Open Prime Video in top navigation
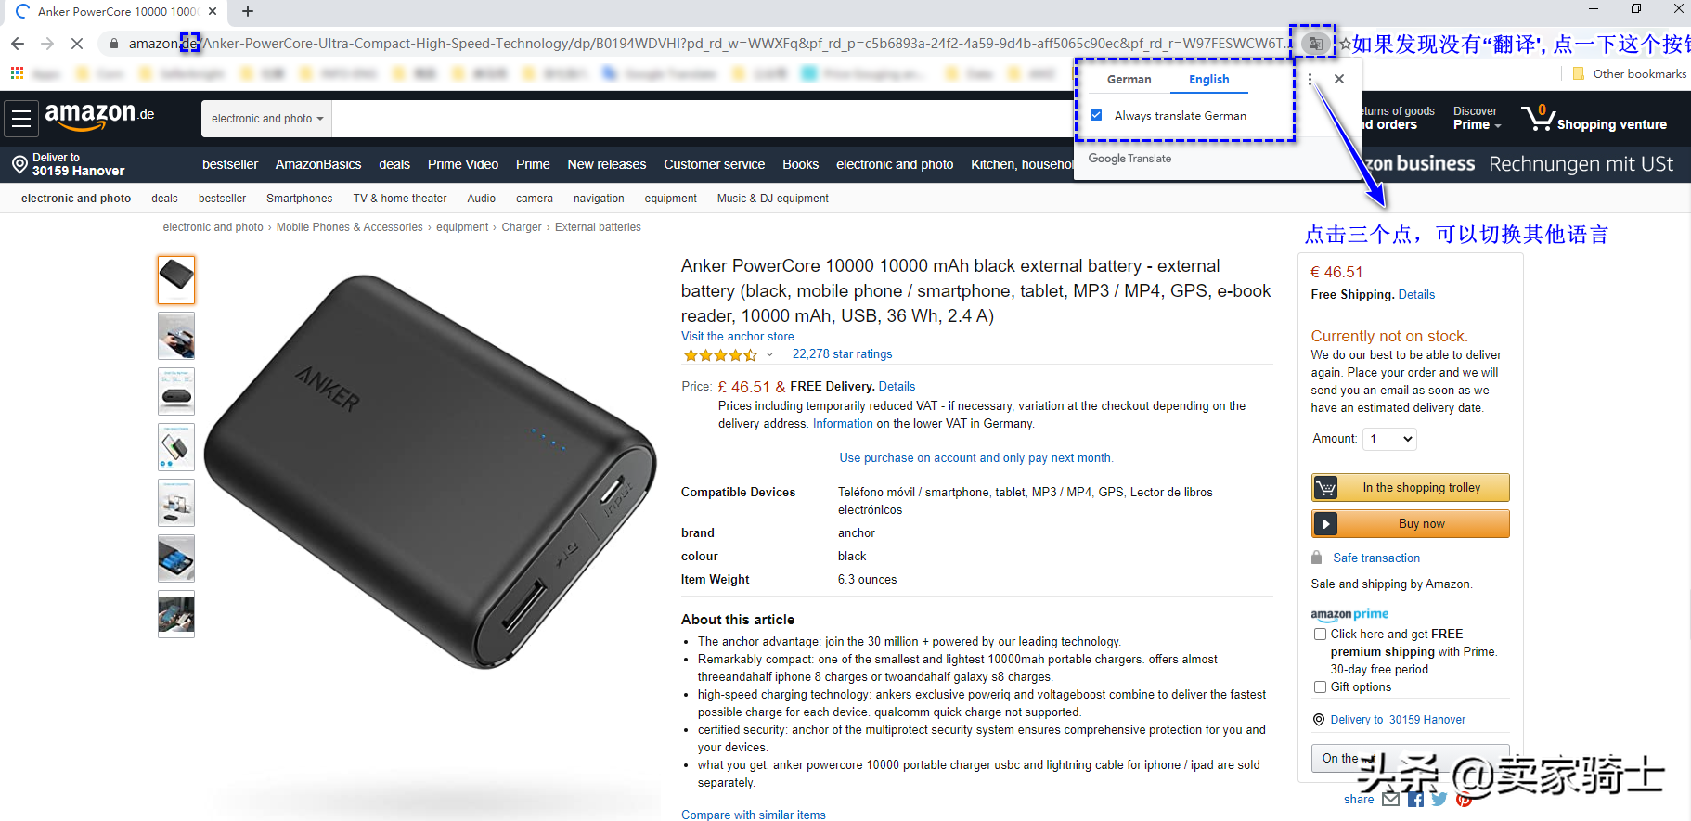Screen dimensions: 1691x821 pos(463,164)
